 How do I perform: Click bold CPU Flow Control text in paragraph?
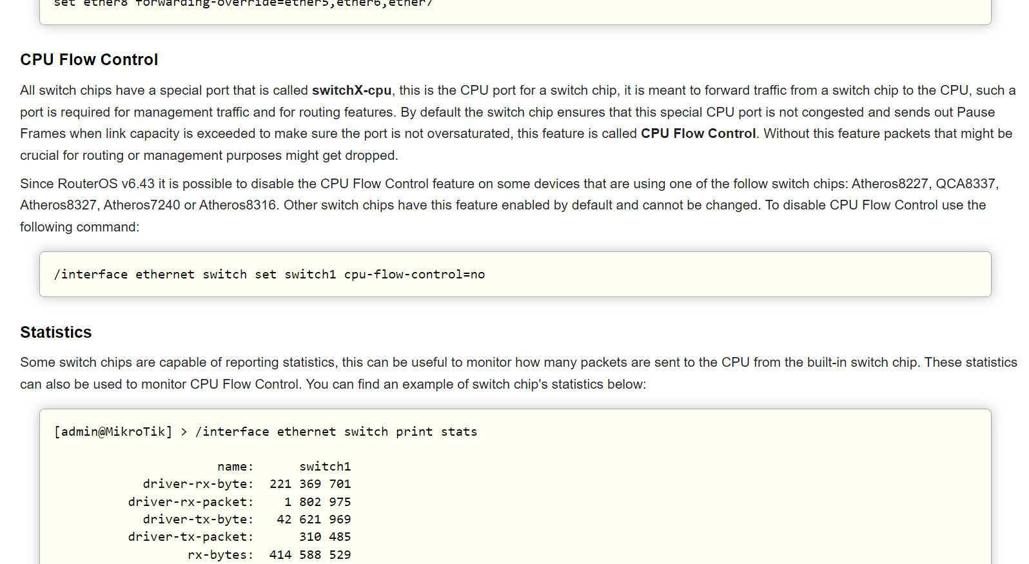[x=698, y=134]
